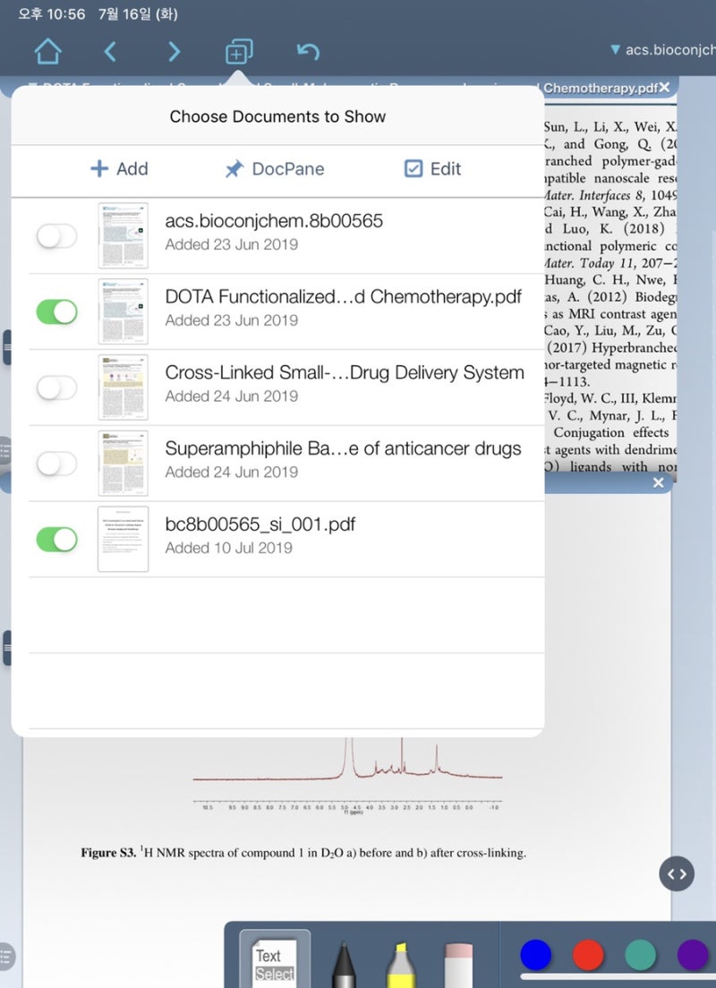Select the "acs.bioconjchem.8b00565" document name

pyautogui.click(x=274, y=221)
